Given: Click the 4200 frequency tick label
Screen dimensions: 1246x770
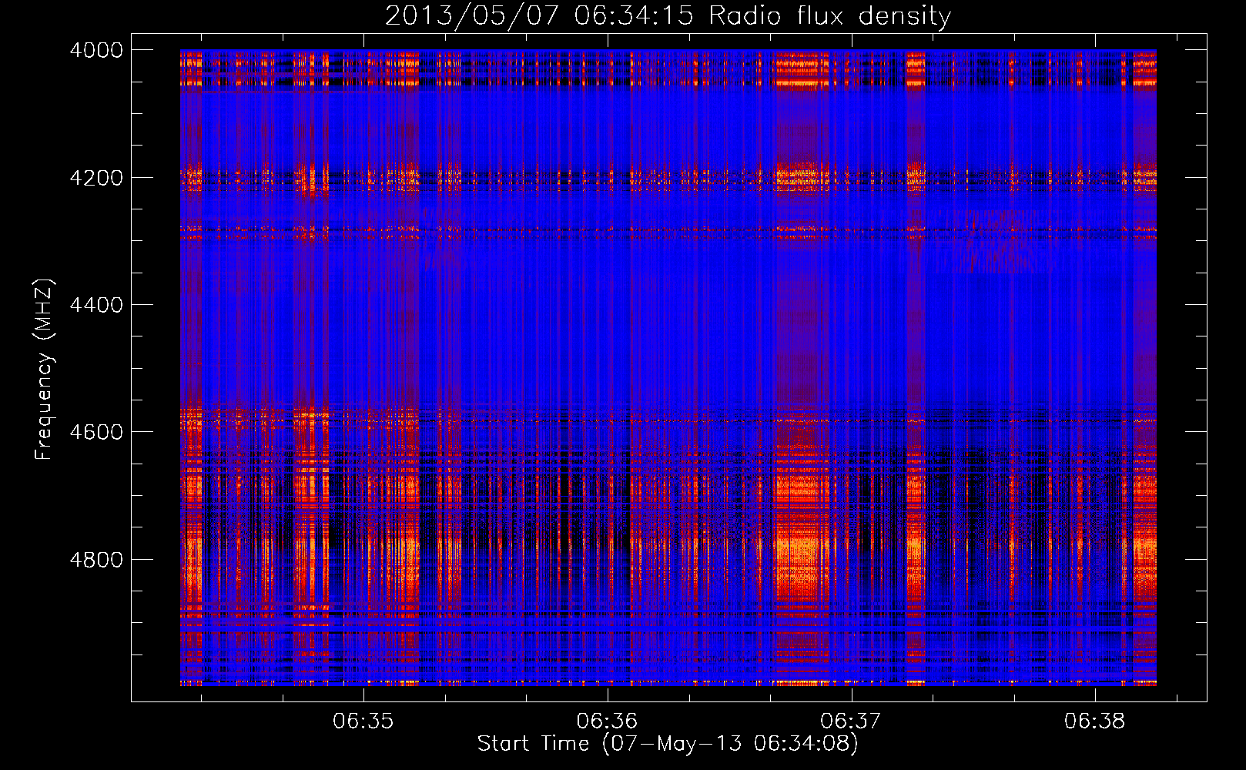Looking at the screenshot, I should coord(96,178).
